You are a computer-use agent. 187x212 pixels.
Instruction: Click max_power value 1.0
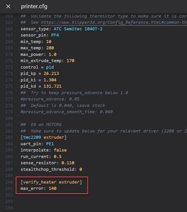[x=52, y=54]
